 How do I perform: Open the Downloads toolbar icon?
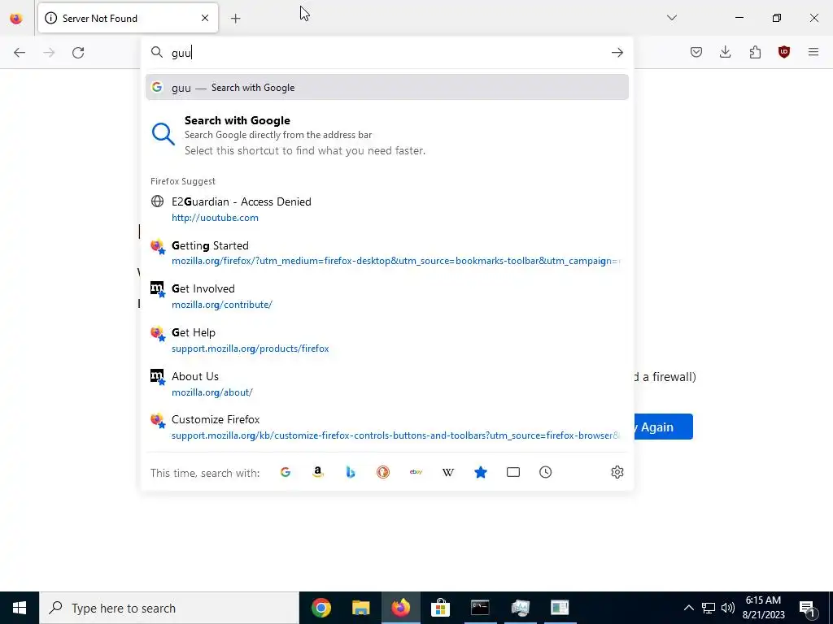(725, 52)
